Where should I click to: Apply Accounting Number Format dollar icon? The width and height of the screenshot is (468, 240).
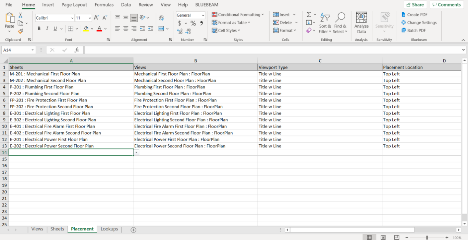[180, 23]
